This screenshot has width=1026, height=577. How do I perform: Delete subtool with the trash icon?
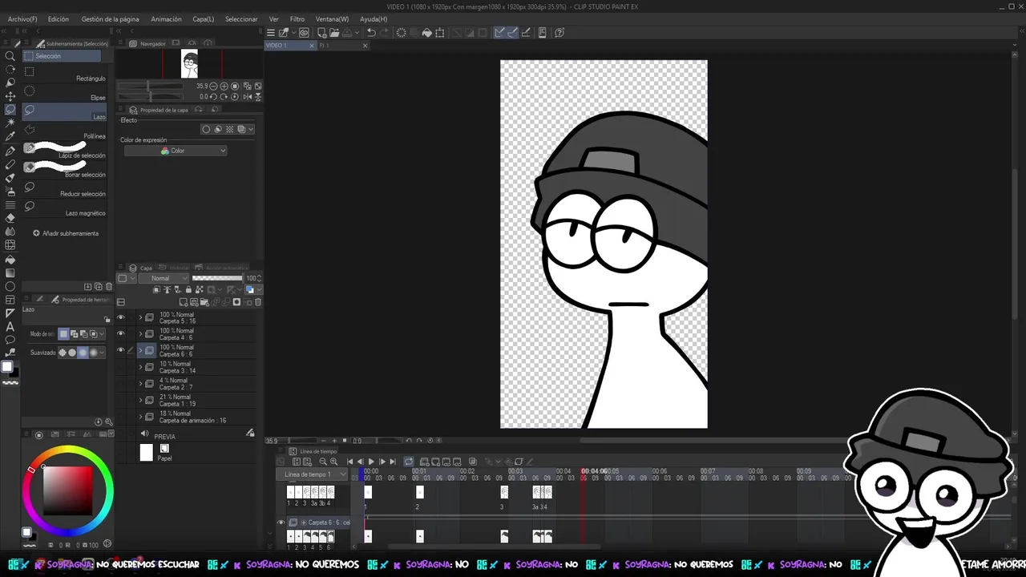109,286
